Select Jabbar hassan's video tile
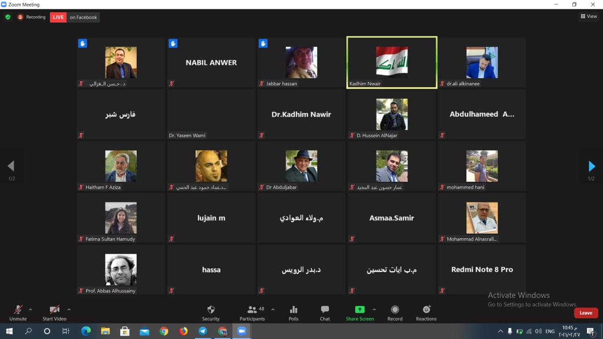The height and width of the screenshot is (339, 603). point(301,62)
